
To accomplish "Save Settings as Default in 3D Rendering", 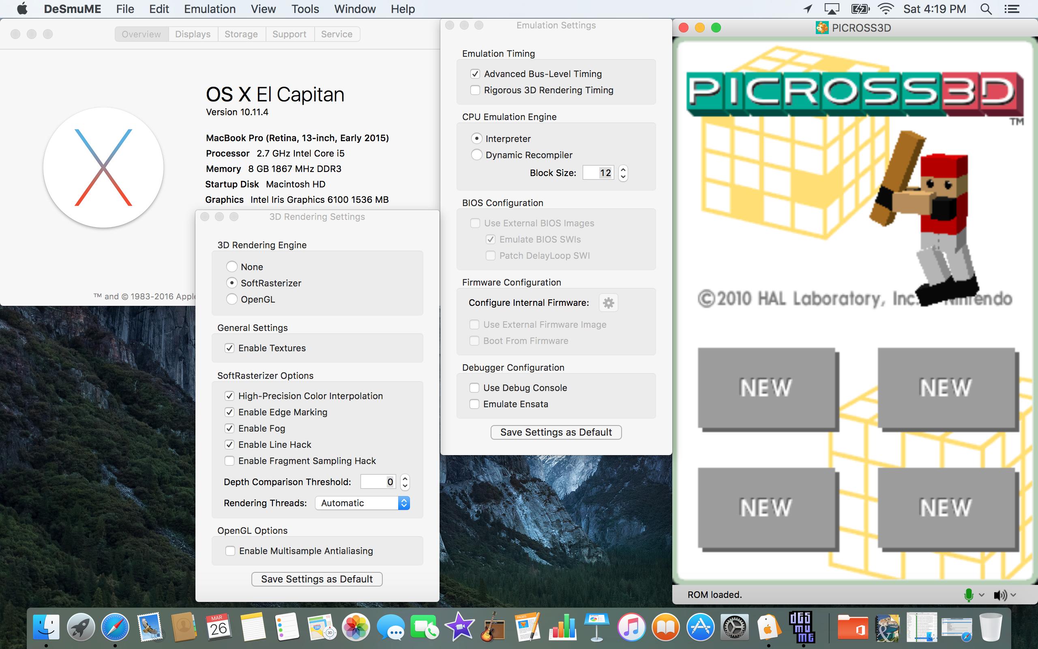I will click(317, 579).
